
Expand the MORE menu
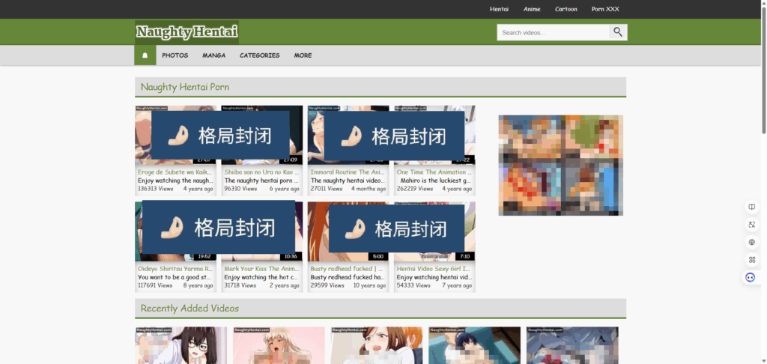pyautogui.click(x=303, y=55)
